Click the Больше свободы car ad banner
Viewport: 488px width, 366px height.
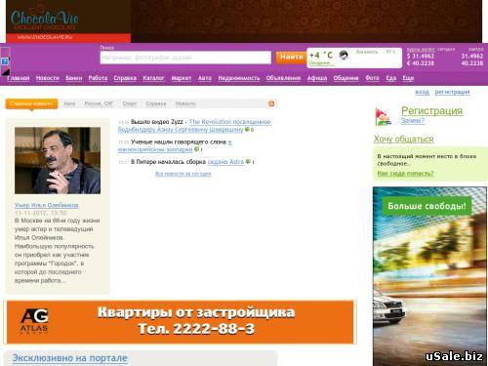coord(429,276)
